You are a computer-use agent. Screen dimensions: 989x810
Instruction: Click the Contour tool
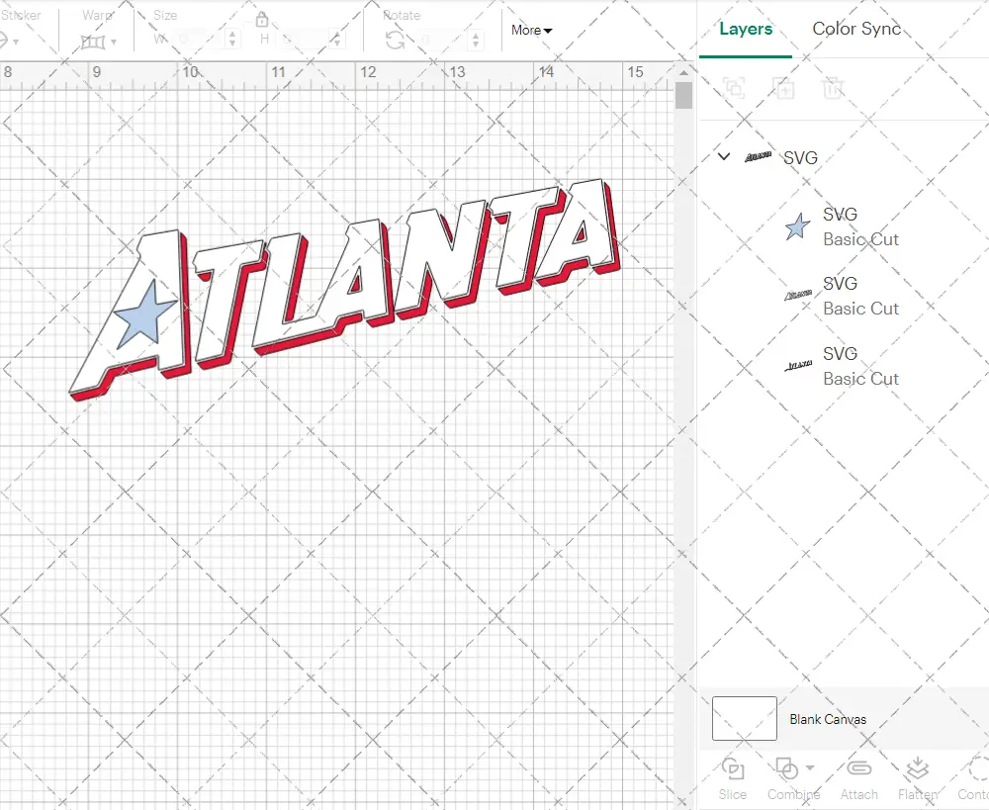tap(974, 779)
